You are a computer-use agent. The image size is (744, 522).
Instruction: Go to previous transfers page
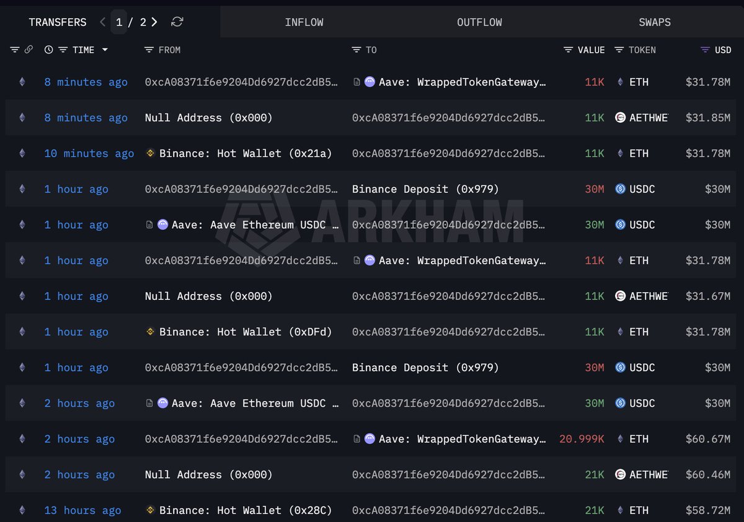[102, 22]
